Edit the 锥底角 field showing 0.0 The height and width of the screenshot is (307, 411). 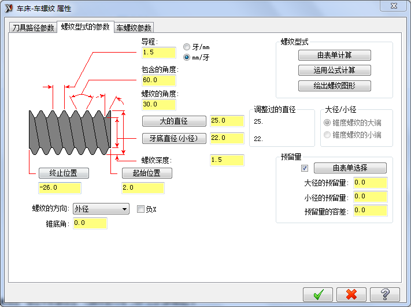(x=90, y=223)
